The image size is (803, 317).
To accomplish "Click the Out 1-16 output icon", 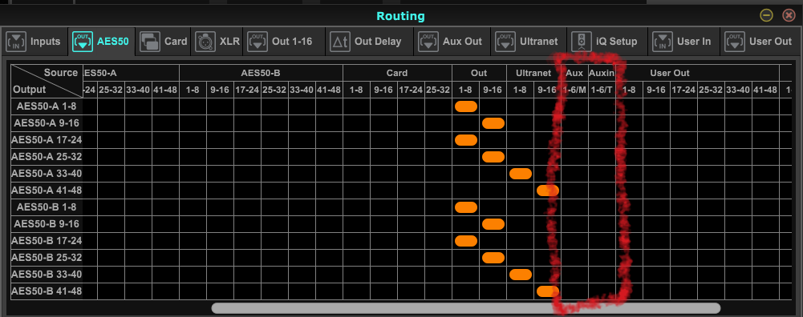I will [x=258, y=42].
